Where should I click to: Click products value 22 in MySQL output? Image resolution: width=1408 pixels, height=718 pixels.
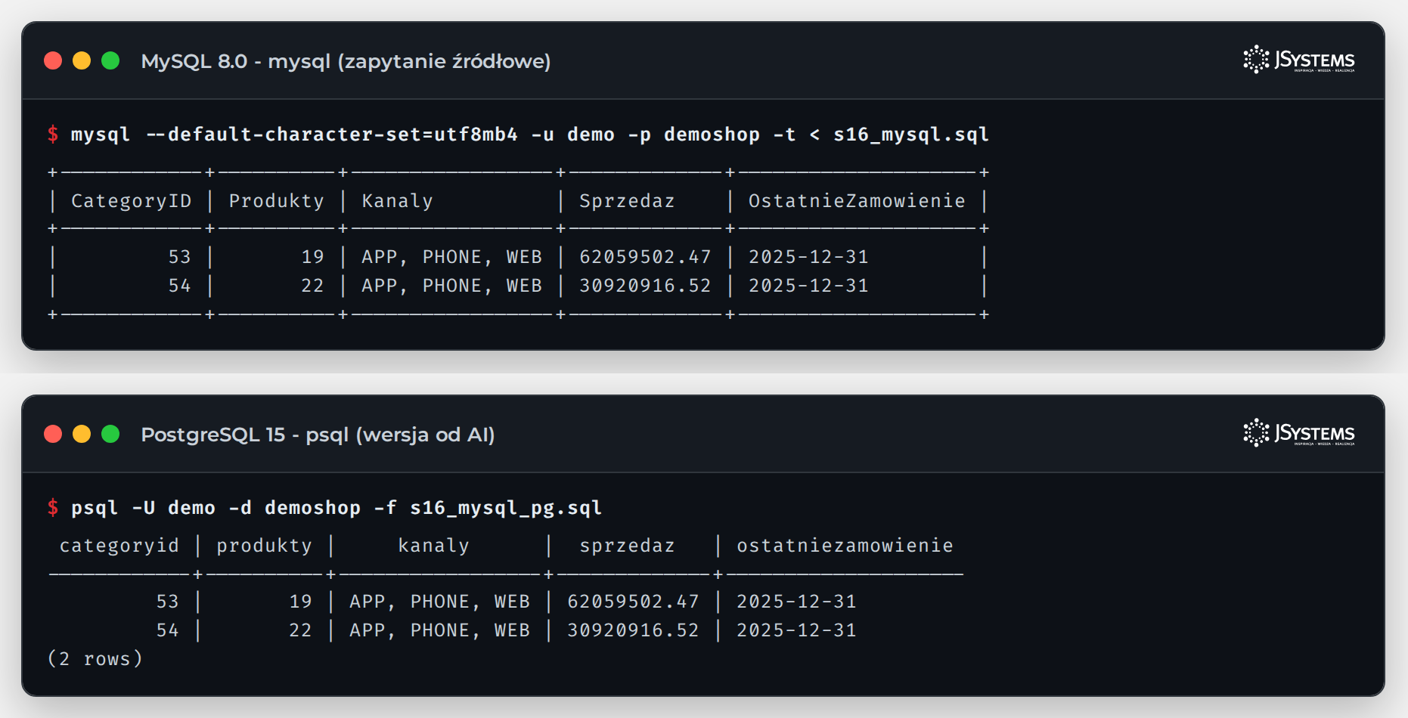coord(312,286)
